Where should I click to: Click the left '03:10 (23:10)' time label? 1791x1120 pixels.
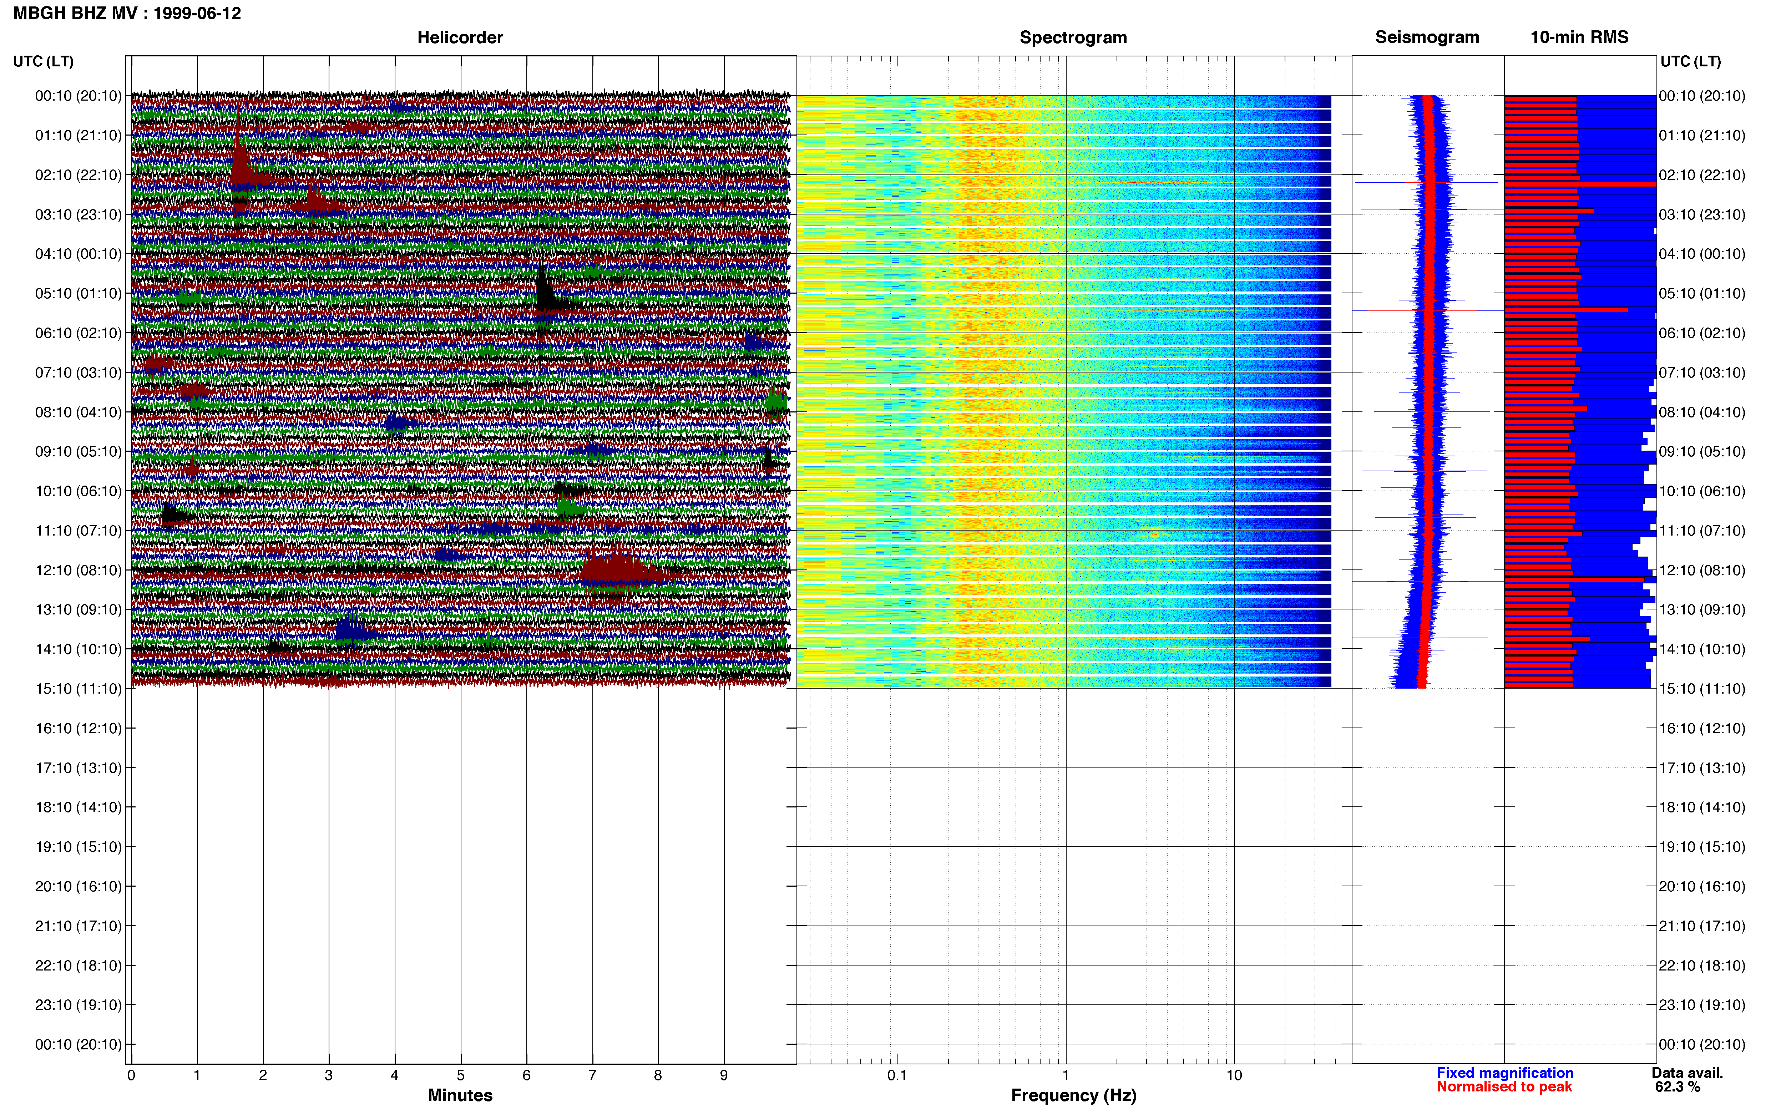[x=79, y=215]
